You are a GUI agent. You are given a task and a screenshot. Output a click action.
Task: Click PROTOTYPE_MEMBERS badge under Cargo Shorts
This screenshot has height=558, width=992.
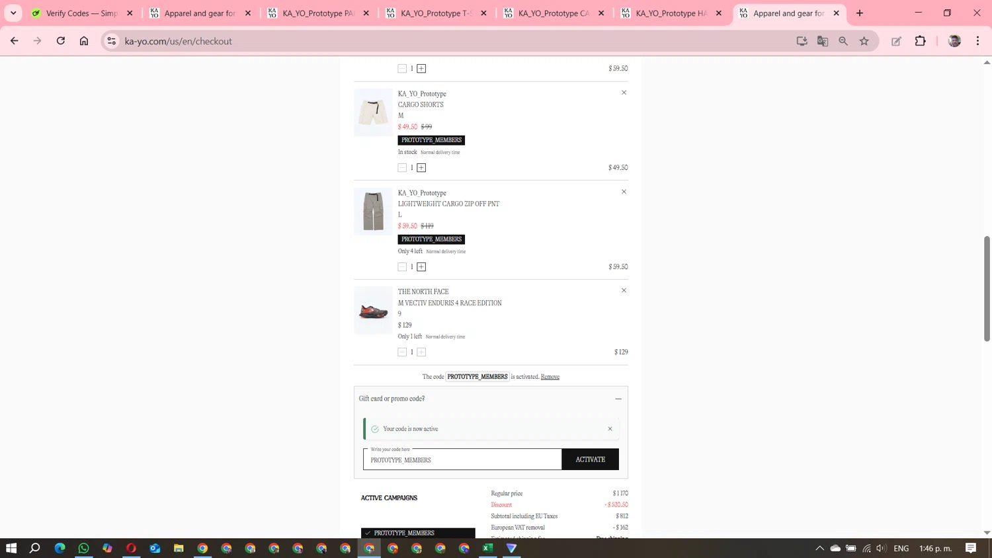click(x=431, y=140)
